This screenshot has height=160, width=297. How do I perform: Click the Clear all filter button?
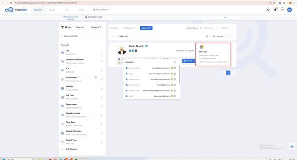(x=79, y=27)
